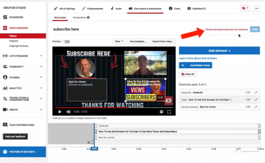The height and width of the screenshot is (163, 265).
Task: Click Import from video button
Action: (x=163, y=41)
